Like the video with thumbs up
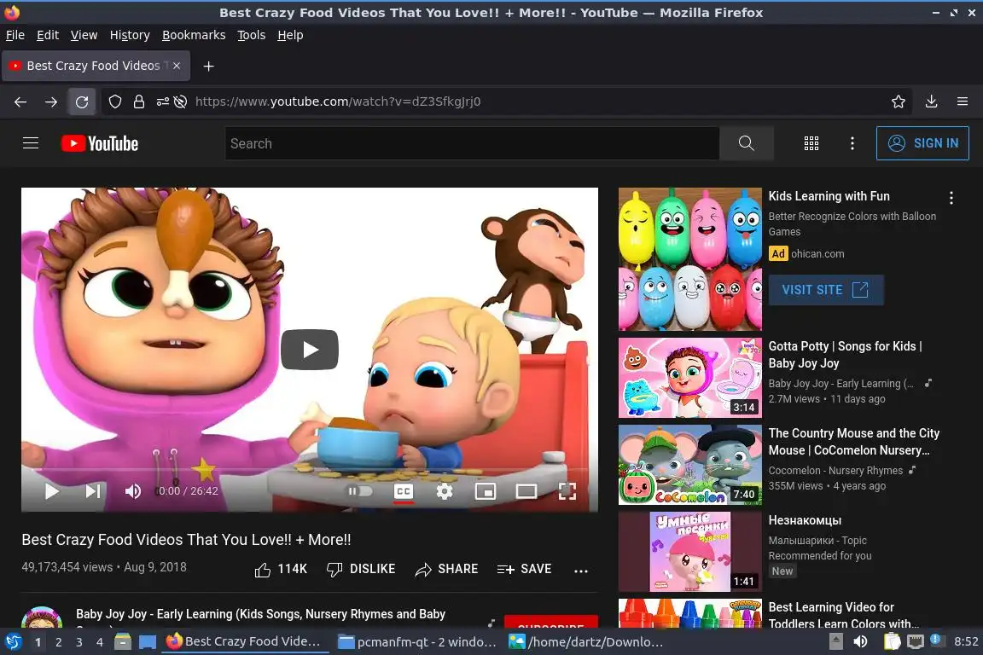This screenshot has height=655, width=983. coord(281,569)
